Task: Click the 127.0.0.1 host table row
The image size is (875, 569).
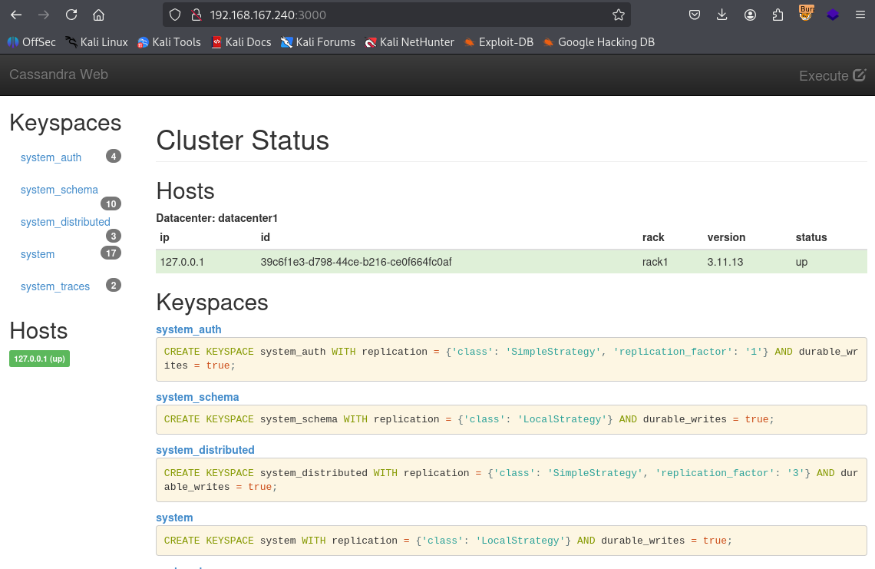Action: coord(511,262)
